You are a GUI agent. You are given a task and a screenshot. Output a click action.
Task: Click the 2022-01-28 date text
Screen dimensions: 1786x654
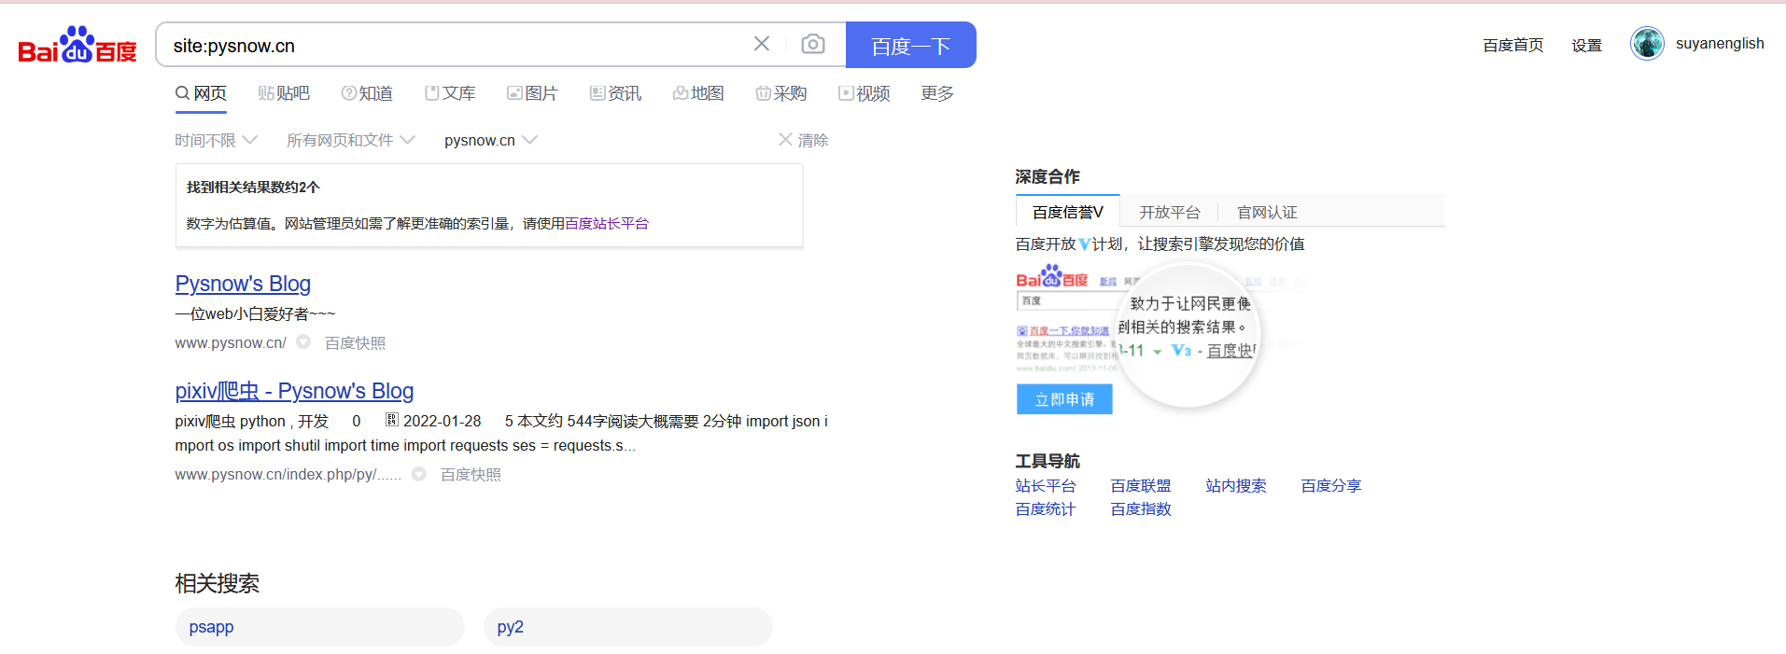(x=442, y=422)
